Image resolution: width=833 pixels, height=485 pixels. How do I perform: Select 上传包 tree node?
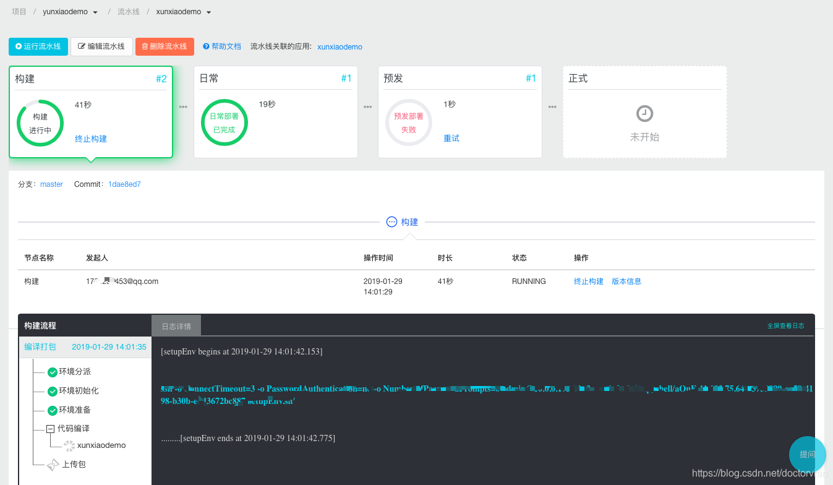point(74,465)
